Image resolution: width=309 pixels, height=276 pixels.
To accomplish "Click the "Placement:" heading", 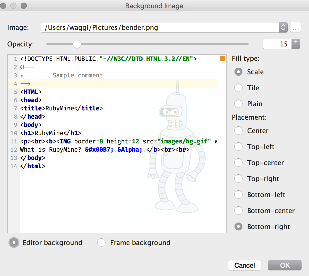I will point(249,117).
